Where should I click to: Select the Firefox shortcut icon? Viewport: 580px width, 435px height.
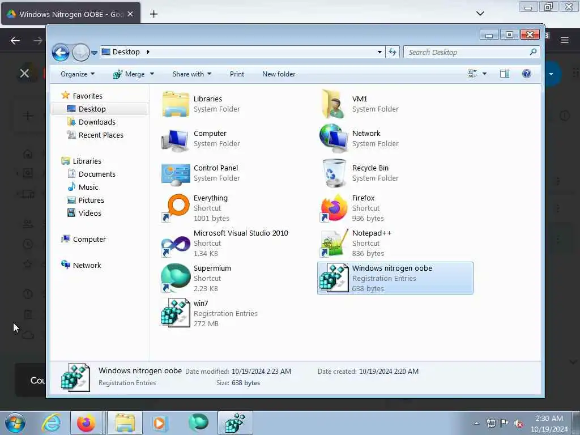pos(333,208)
